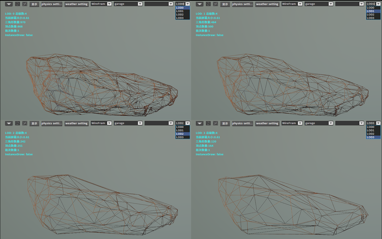
Task: Click the refresh icon in the LOD 1 viewport
Action: 208,4
